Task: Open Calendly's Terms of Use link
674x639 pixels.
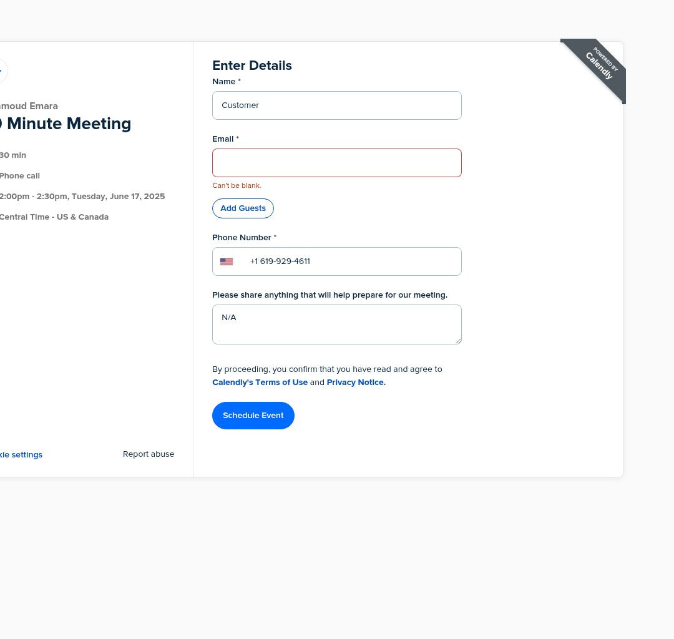Action: click(260, 383)
